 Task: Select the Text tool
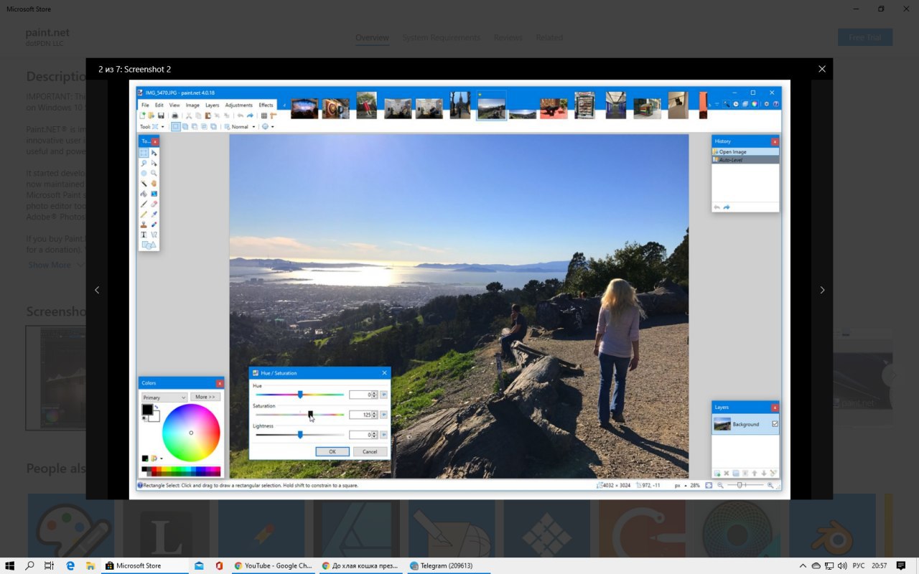pos(144,235)
